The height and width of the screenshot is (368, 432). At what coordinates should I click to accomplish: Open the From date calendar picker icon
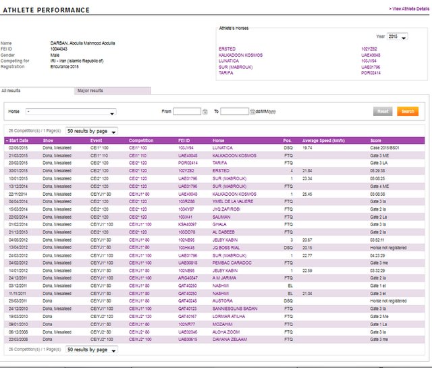[205, 111]
